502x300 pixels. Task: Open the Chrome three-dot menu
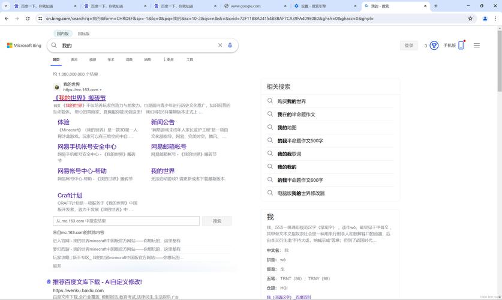pyautogui.click(x=495, y=19)
